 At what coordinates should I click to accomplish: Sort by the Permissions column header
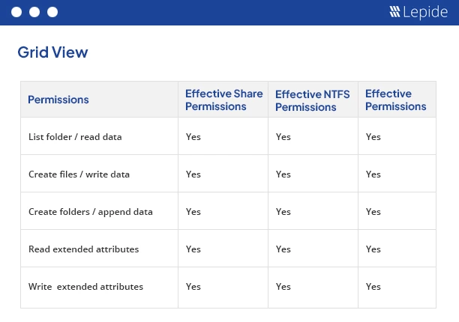[58, 100]
